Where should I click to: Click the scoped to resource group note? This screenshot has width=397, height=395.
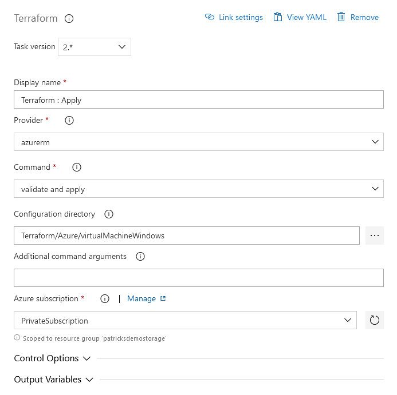pos(95,338)
